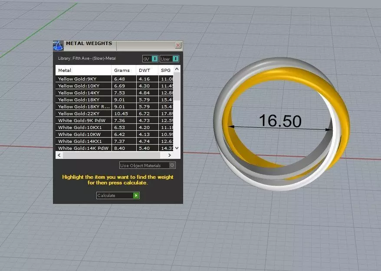381x271 pixels.
Task: Select the White Gold:10KW row
Action: point(115,134)
